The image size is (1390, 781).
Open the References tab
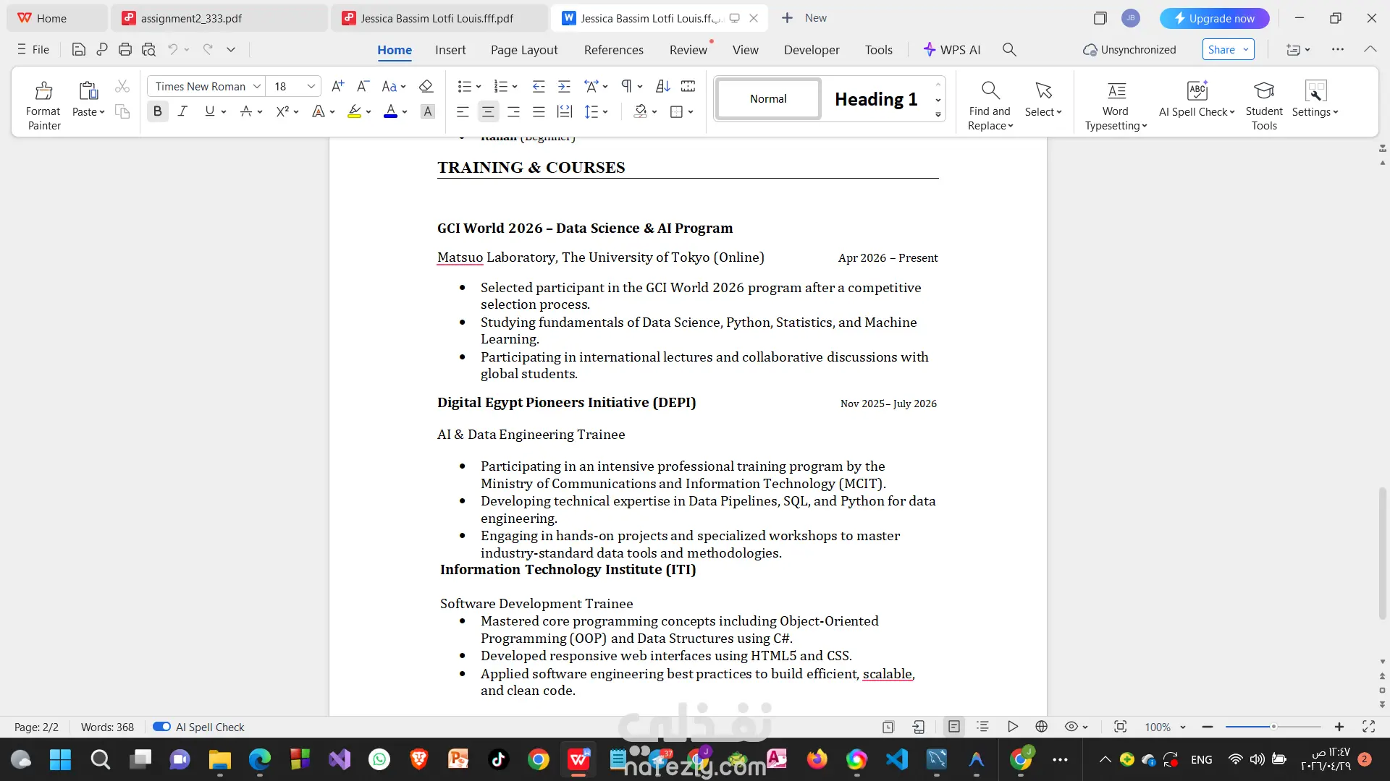point(614,50)
